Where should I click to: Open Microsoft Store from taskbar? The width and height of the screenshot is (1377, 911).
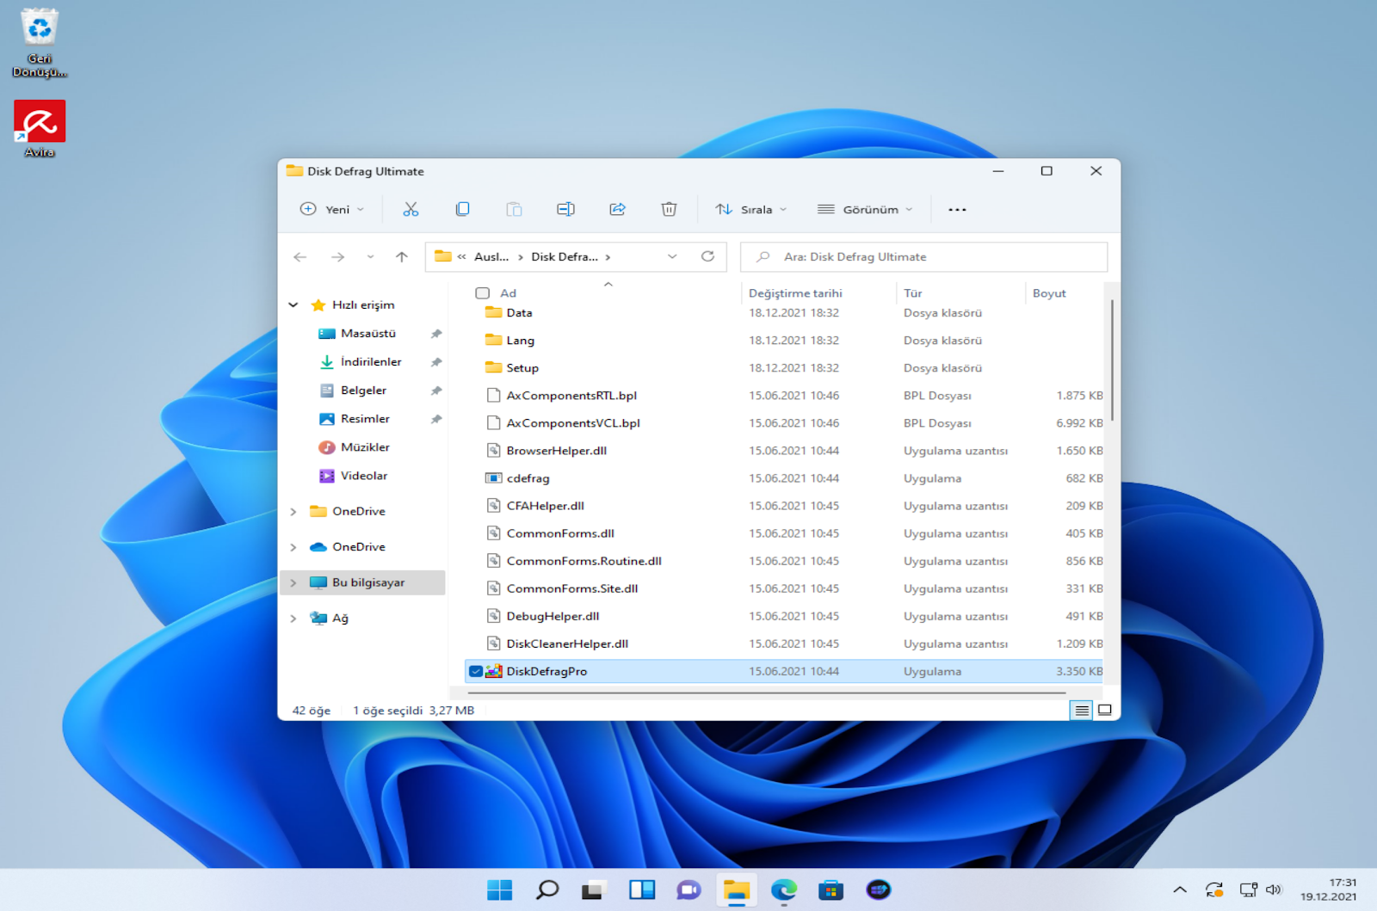831,889
